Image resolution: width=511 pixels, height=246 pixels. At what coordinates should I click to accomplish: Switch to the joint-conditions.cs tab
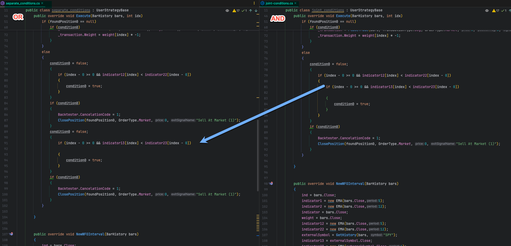279,3
